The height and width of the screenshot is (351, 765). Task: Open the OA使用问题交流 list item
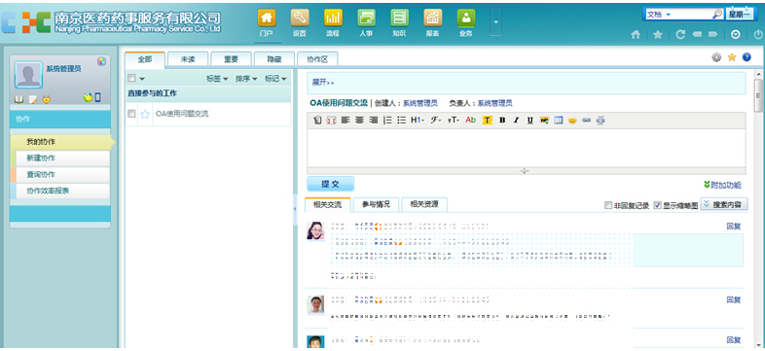pyautogui.click(x=182, y=114)
